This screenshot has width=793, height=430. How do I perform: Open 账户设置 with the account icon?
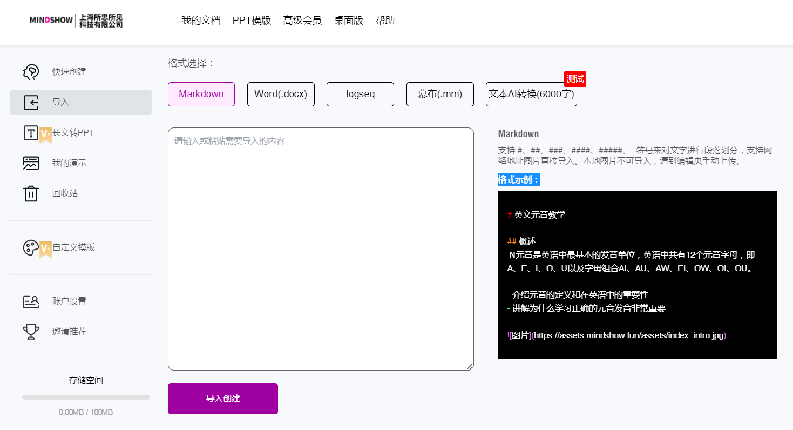point(31,301)
